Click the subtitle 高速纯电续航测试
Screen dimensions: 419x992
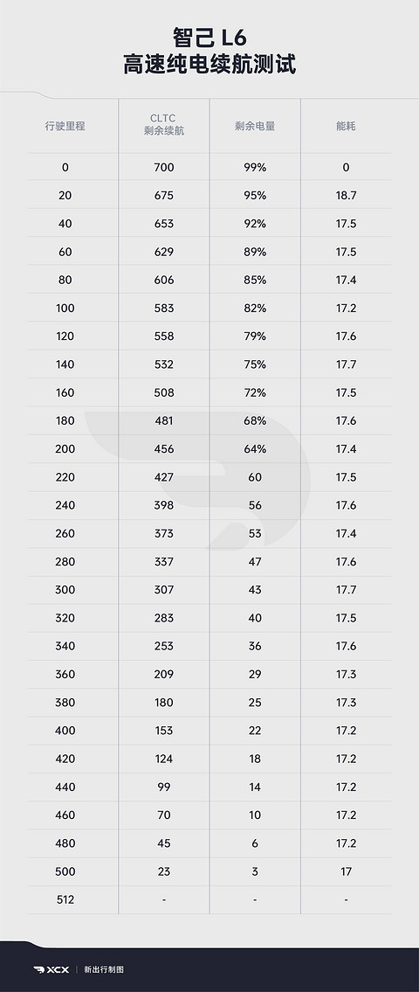tap(209, 65)
